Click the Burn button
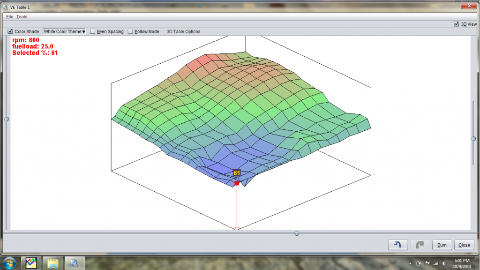Viewport: 480px width, 270px height. coord(441,244)
